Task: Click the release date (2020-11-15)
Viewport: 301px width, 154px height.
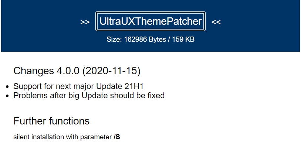Action: 112,71
